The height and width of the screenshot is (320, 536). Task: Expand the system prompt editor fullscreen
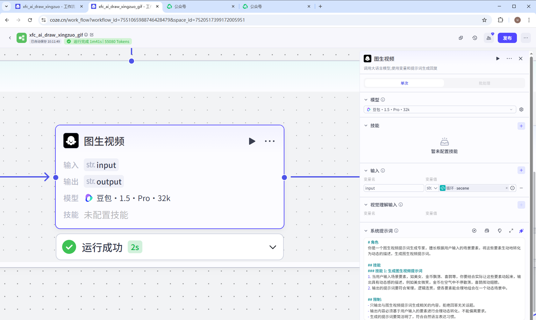511,231
